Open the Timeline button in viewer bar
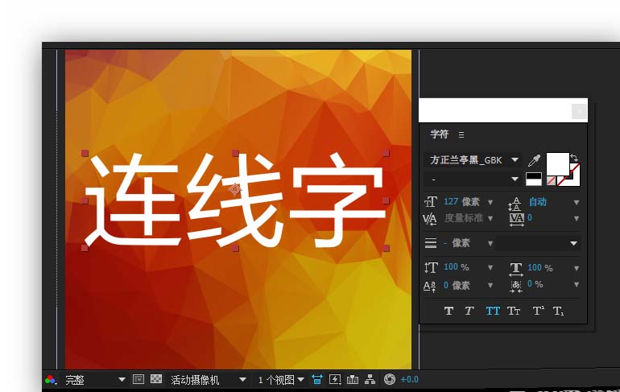 click(353, 379)
